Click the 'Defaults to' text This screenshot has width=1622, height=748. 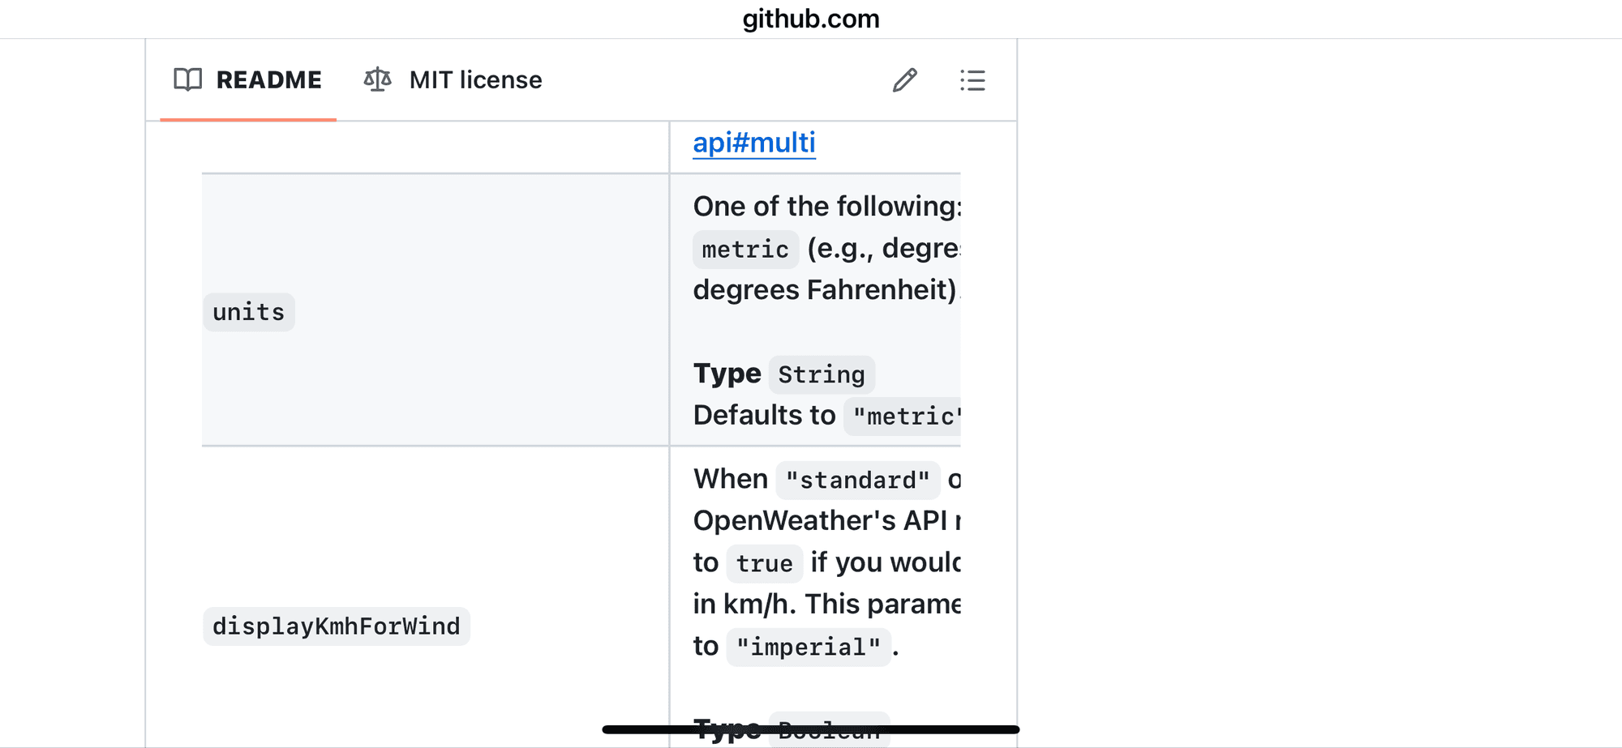click(x=764, y=415)
